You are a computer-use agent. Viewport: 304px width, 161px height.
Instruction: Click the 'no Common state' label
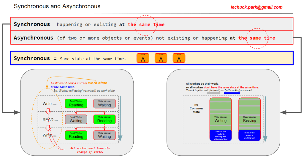(196, 108)
